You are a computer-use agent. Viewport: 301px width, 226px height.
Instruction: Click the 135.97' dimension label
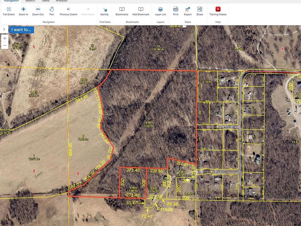[193, 171]
